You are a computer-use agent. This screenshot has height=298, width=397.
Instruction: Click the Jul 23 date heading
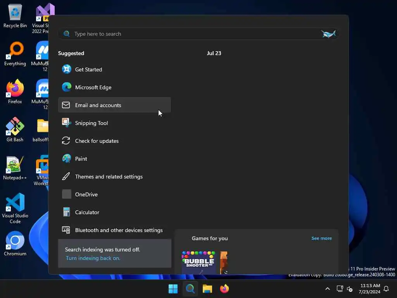pyautogui.click(x=214, y=53)
